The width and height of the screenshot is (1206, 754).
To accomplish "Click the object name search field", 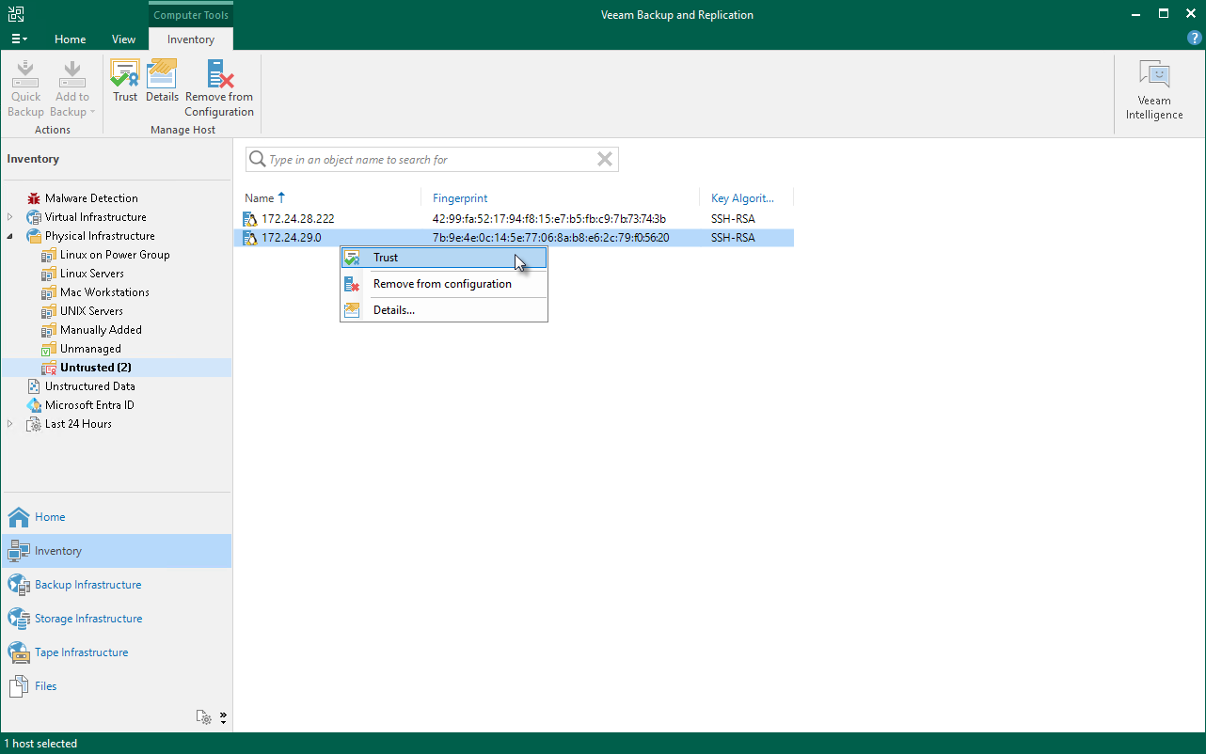I will [x=432, y=160].
